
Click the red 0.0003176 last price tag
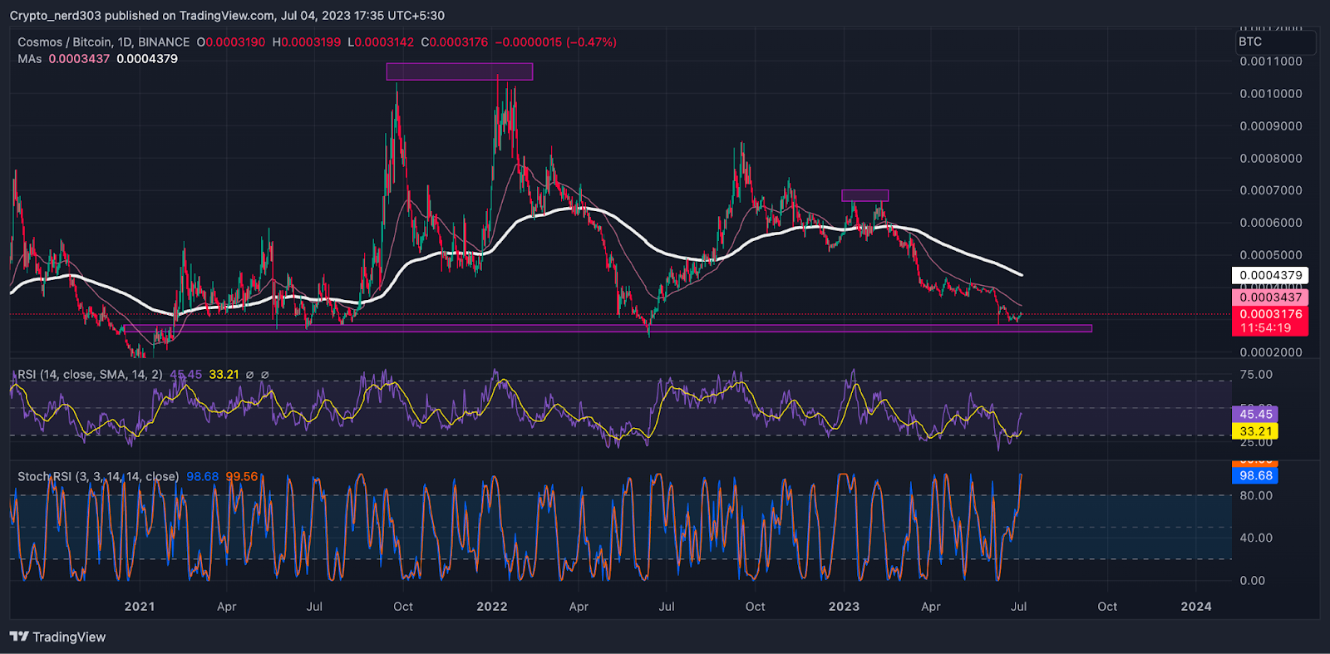(x=1270, y=314)
